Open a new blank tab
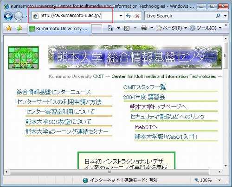 (x=97, y=29)
